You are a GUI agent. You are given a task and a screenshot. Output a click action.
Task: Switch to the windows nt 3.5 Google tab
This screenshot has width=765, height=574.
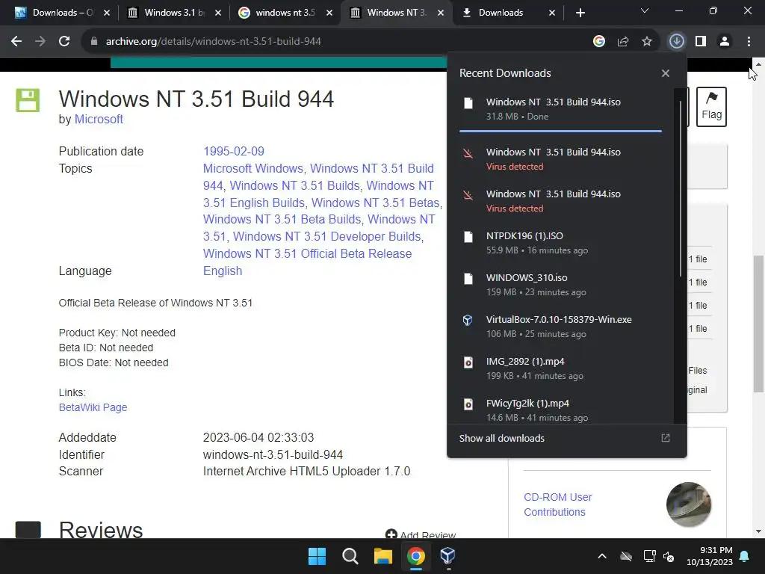point(285,13)
